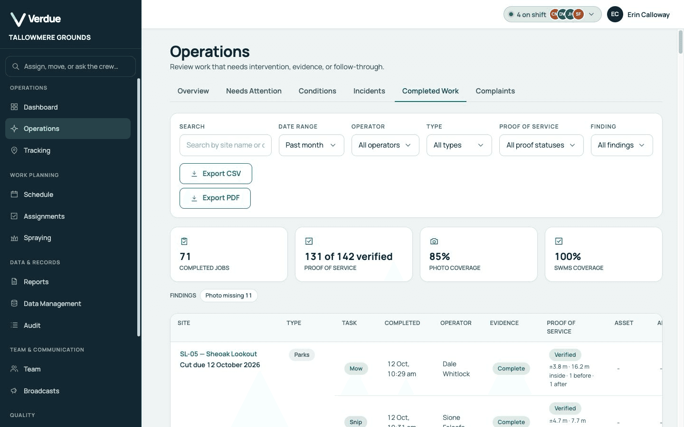Click the Photo Coverage camera icon
The height and width of the screenshot is (427, 684).
tap(434, 241)
